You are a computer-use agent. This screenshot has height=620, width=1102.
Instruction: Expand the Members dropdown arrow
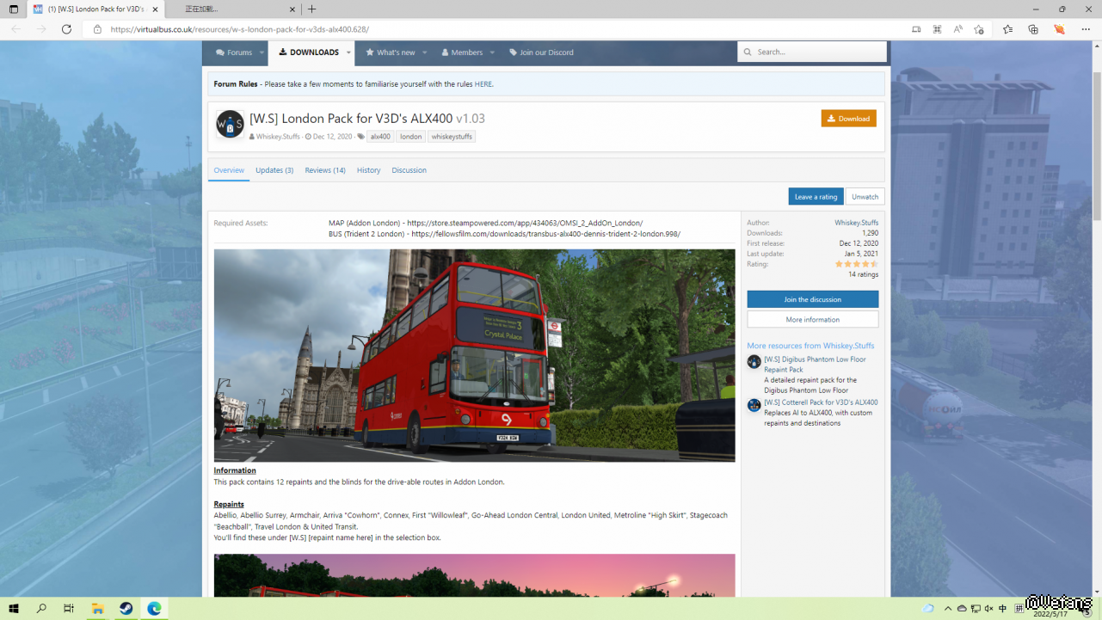click(492, 52)
